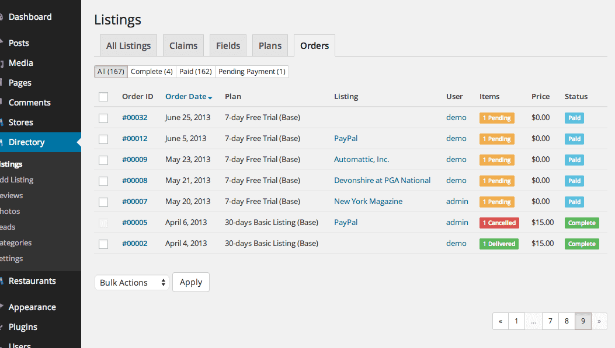Select the checkbox for order #00002
This screenshot has height=348, width=615.
103,244
